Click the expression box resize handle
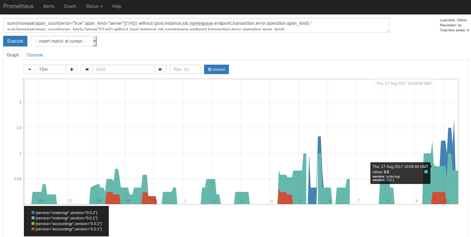 pyautogui.click(x=387, y=30)
